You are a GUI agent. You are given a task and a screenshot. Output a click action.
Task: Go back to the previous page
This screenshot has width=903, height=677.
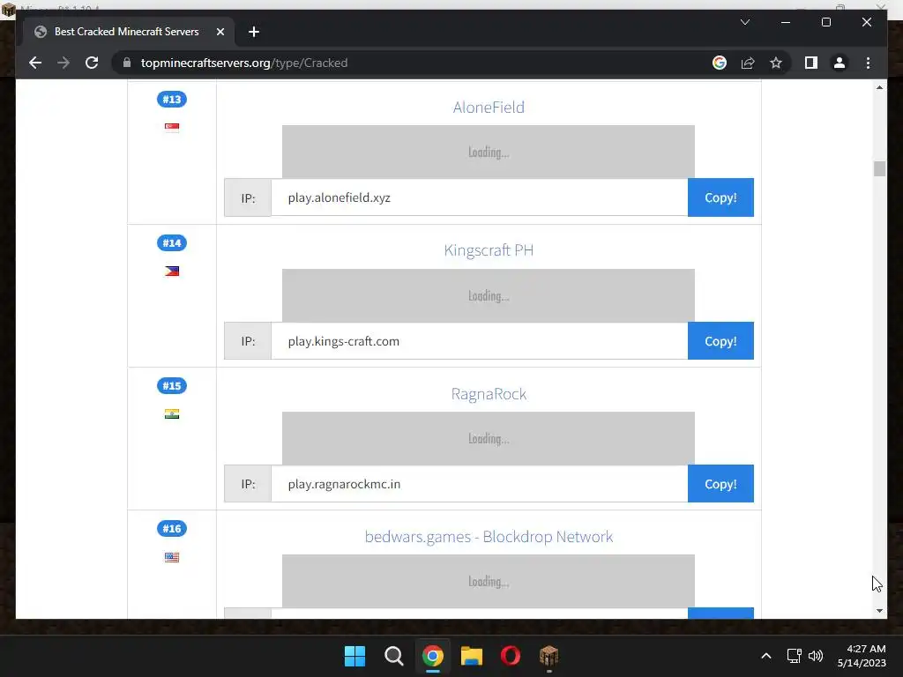[x=35, y=63]
